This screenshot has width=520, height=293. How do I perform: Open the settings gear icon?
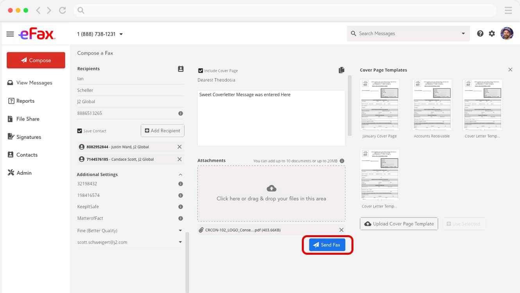[x=491, y=34]
